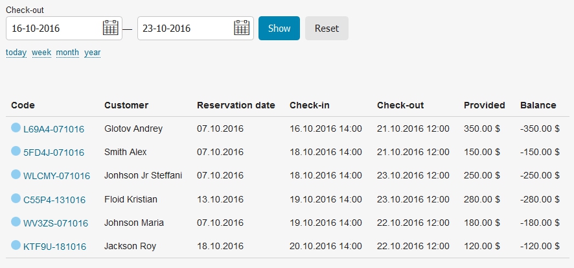The height and width of the screenshot is (268, 574).
Task: Open reservation 5FD4J-071016
Action: click(x=54, y=152)
